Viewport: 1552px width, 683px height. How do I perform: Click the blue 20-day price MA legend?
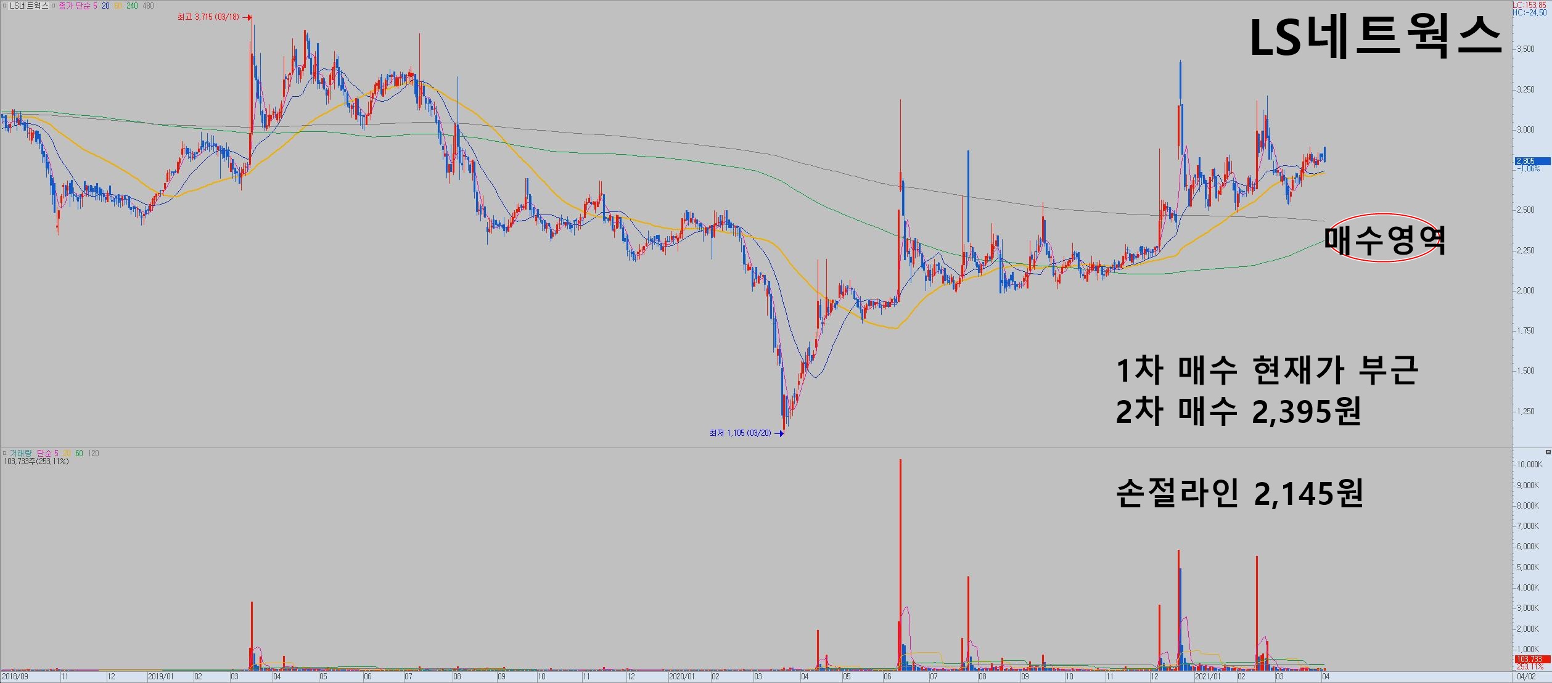pos(106,6)
